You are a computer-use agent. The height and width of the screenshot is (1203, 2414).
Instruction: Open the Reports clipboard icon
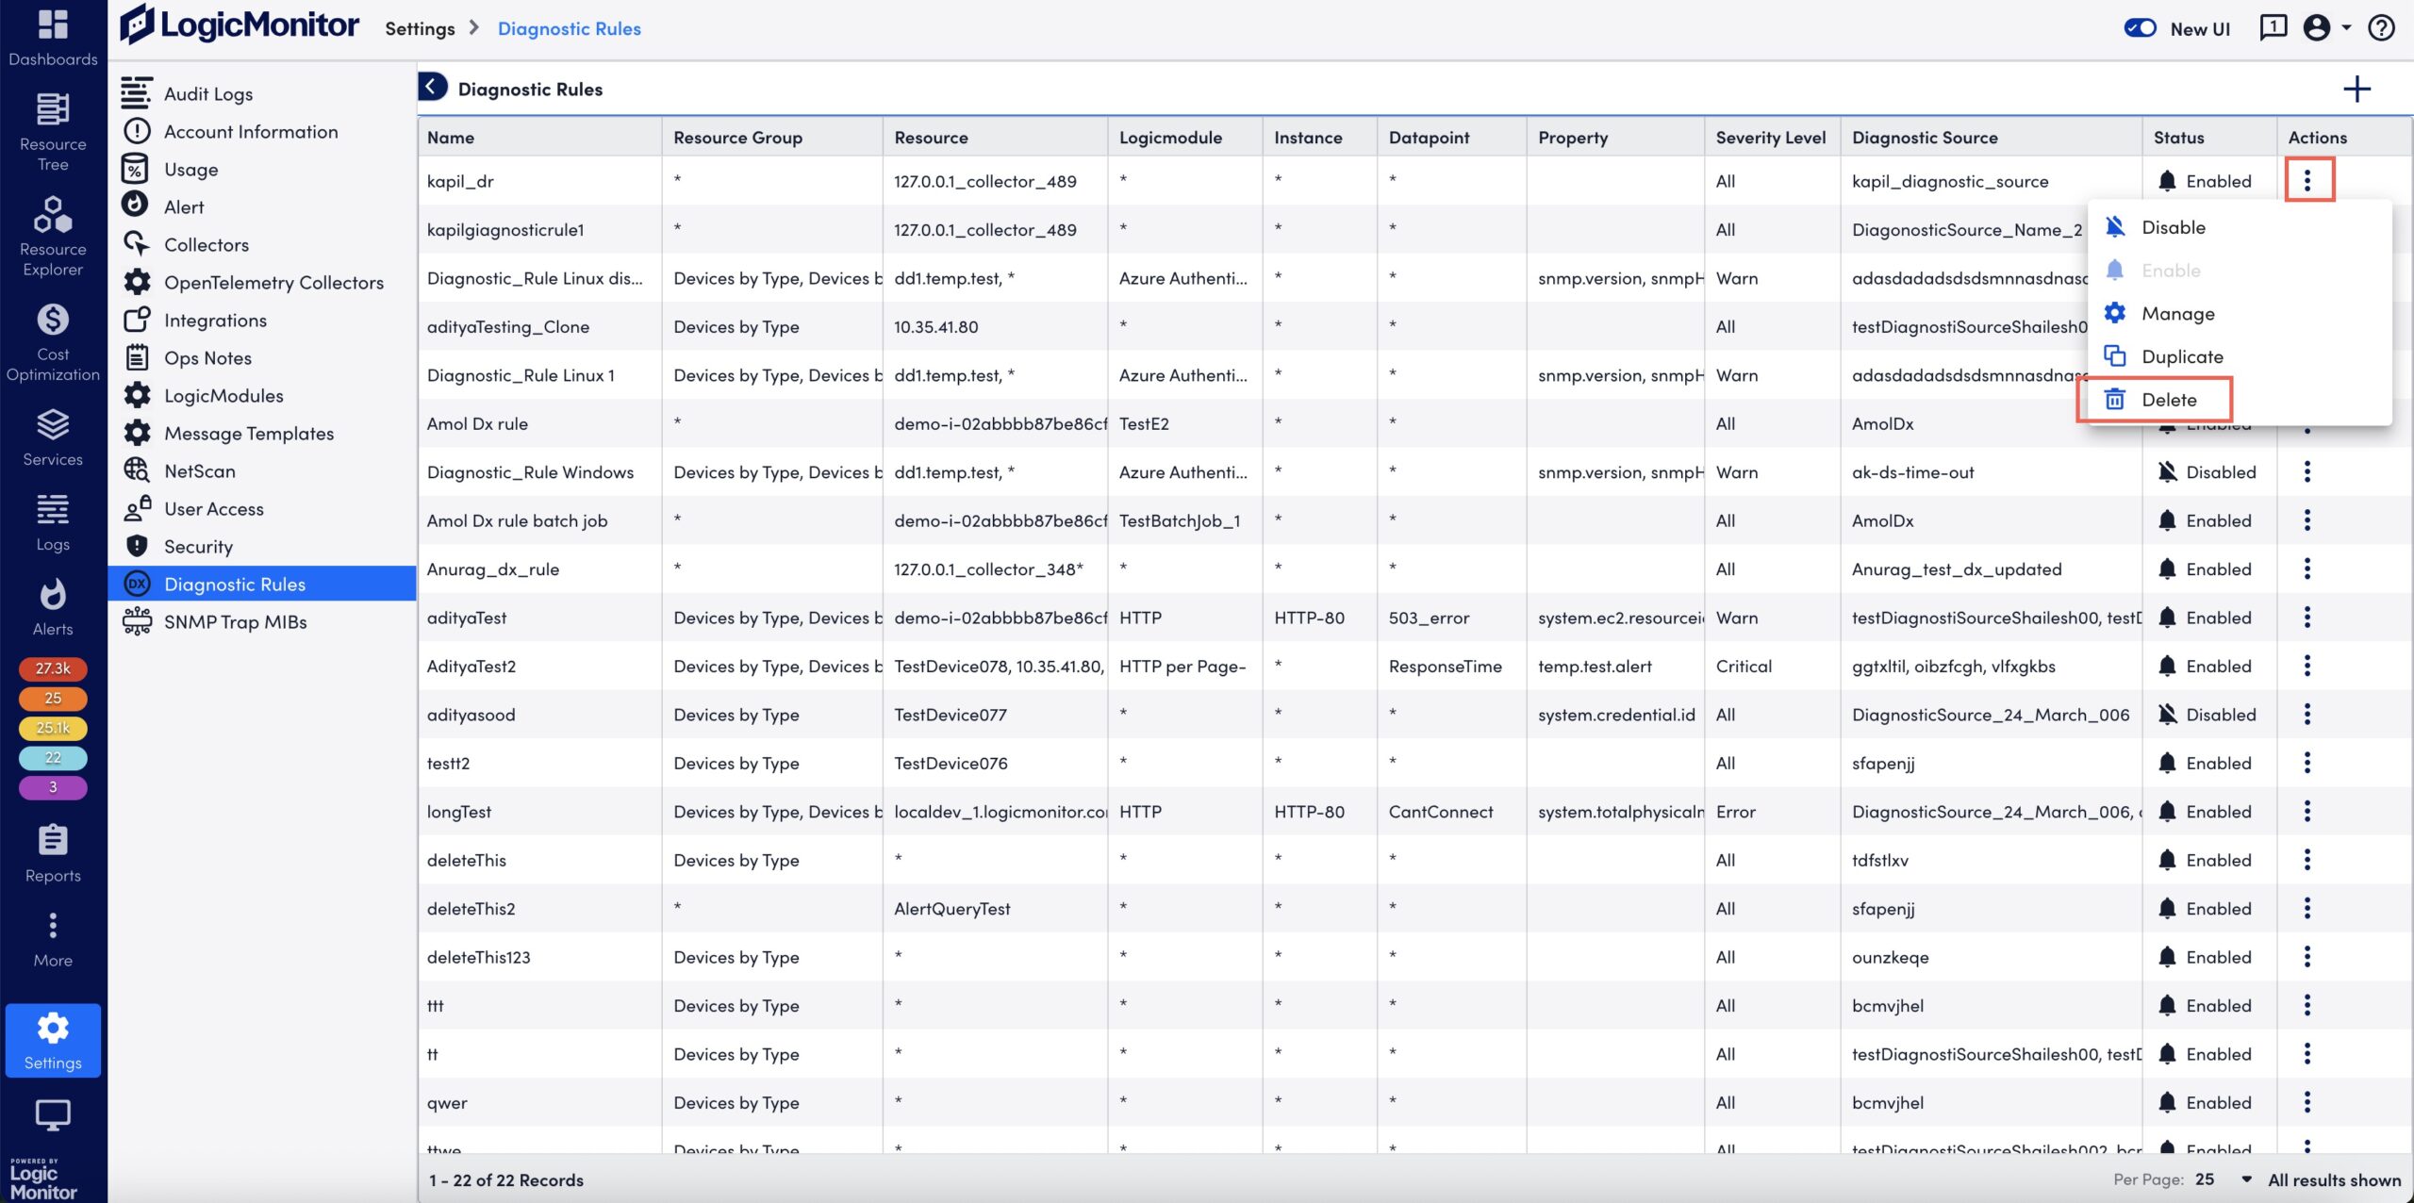[x=52, y=842]
